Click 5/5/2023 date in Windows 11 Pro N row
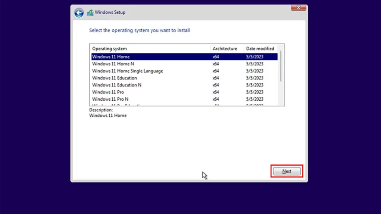The width and height of the screenshot is (381, 214). pos(254,99)
